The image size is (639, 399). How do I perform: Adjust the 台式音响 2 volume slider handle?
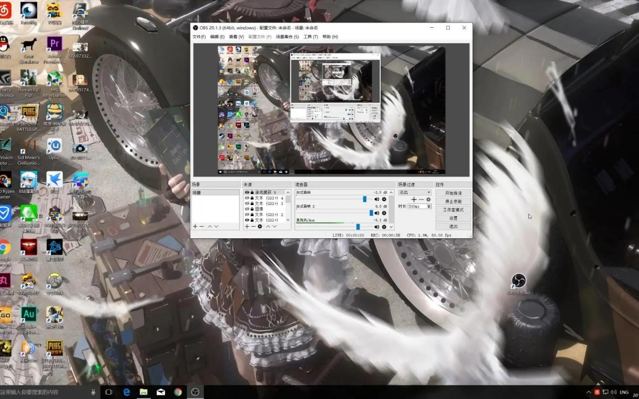click(371, 213)
